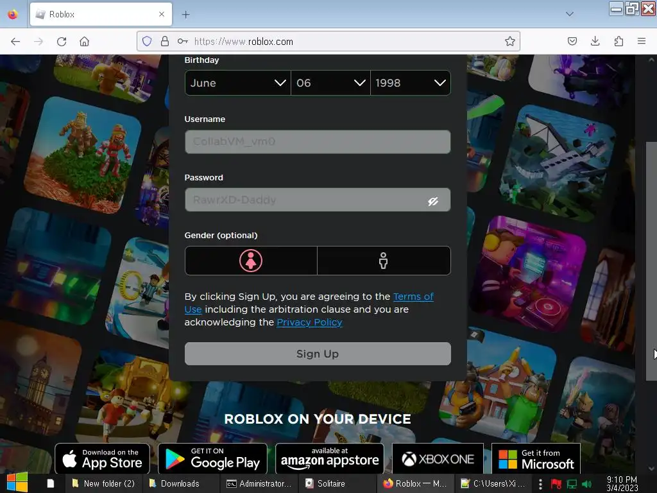
Task: Show site security padlock info
Action: point(165,41)
